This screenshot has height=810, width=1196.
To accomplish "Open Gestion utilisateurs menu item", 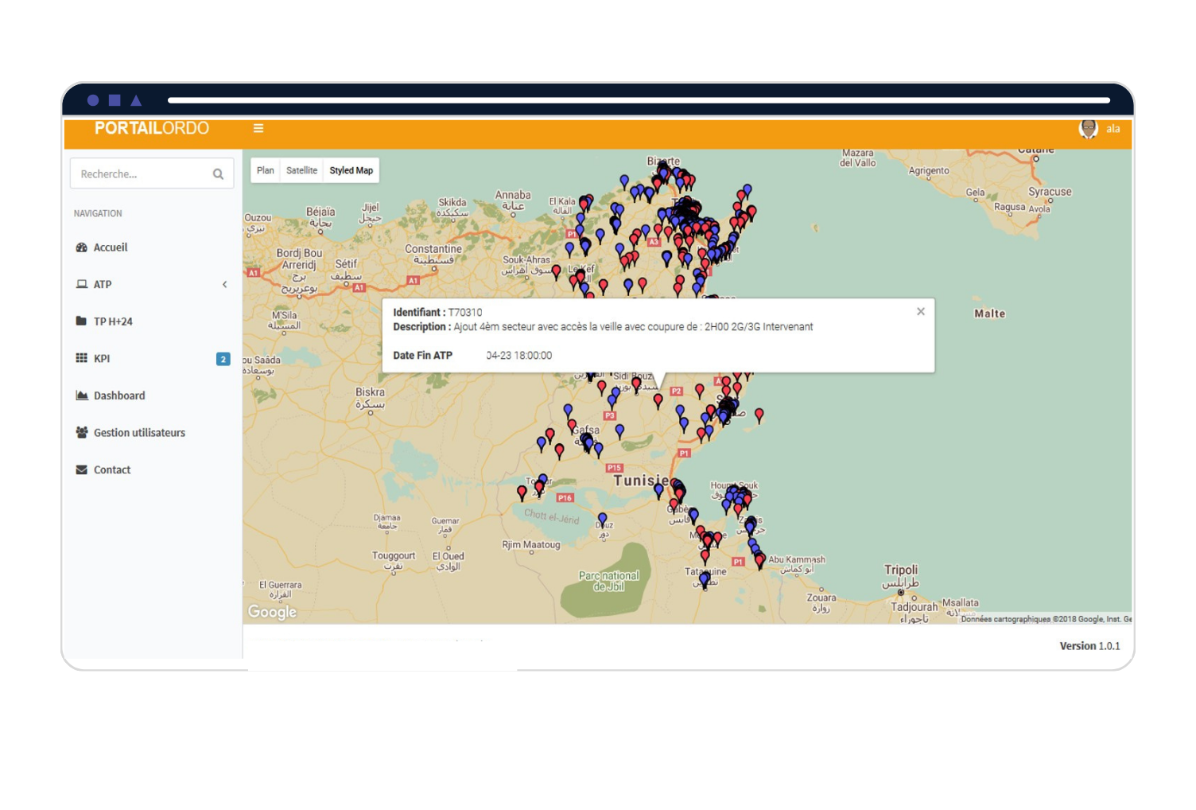I will (x=152, y=433).
